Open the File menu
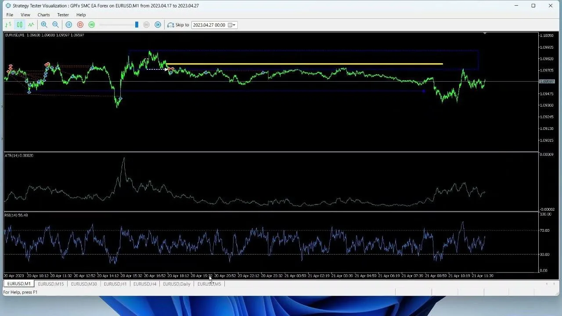 pos(10,15)
